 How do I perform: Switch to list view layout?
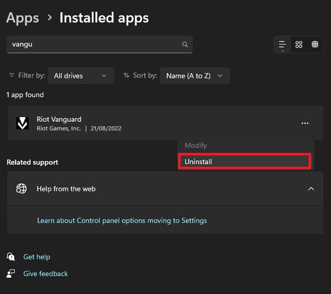[283, 44]
